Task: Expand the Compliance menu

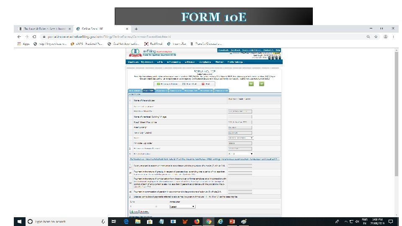Action: tap(205, 62)
